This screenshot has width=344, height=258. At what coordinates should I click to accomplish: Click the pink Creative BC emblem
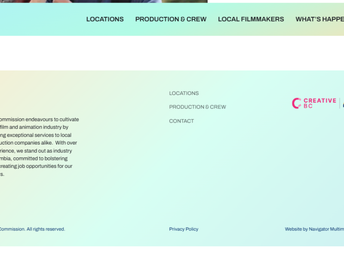[296, 103]
